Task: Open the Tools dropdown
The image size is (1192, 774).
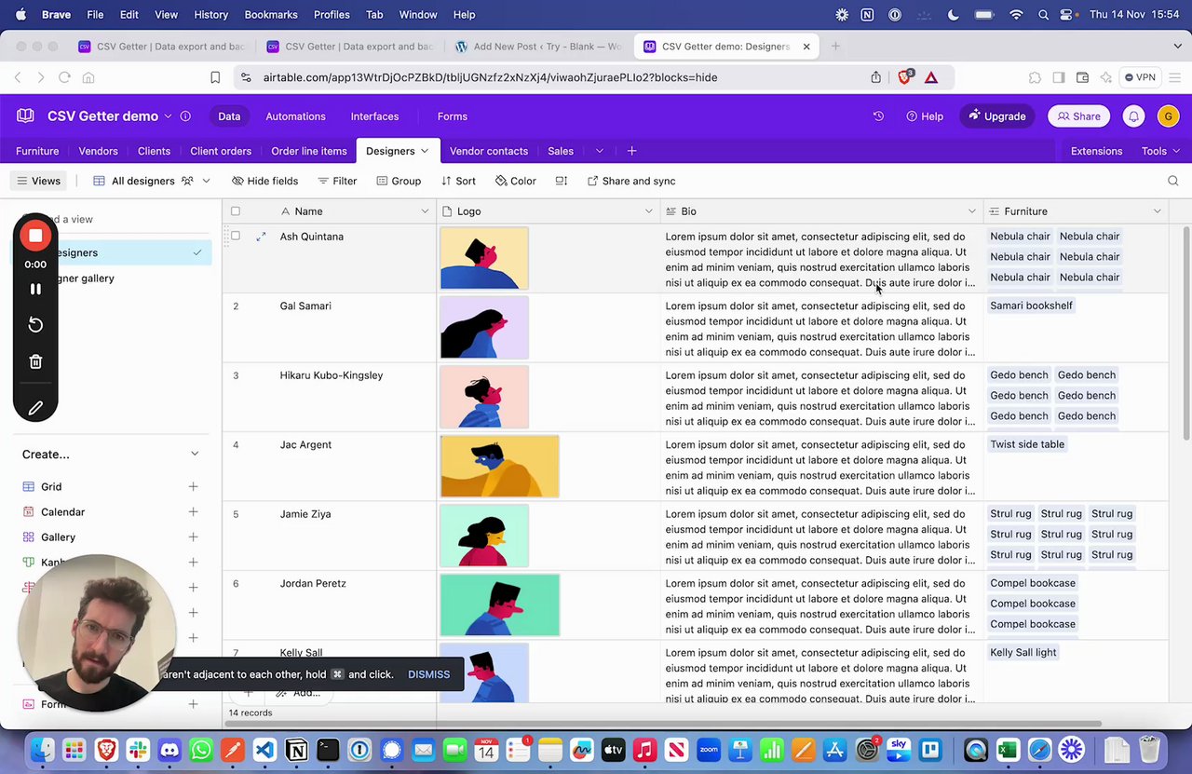Action: [1160, 151]
